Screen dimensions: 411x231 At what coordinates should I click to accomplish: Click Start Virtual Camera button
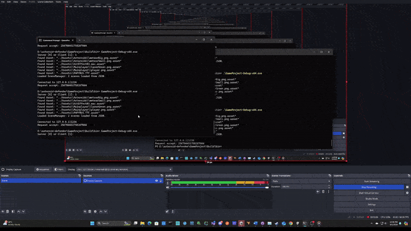tap(369, 193)
